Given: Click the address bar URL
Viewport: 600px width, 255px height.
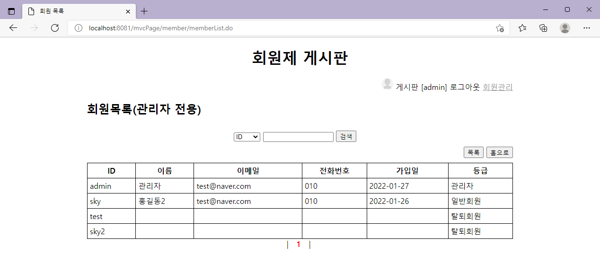Looking at the screenshot, I should tap(161, 28).
